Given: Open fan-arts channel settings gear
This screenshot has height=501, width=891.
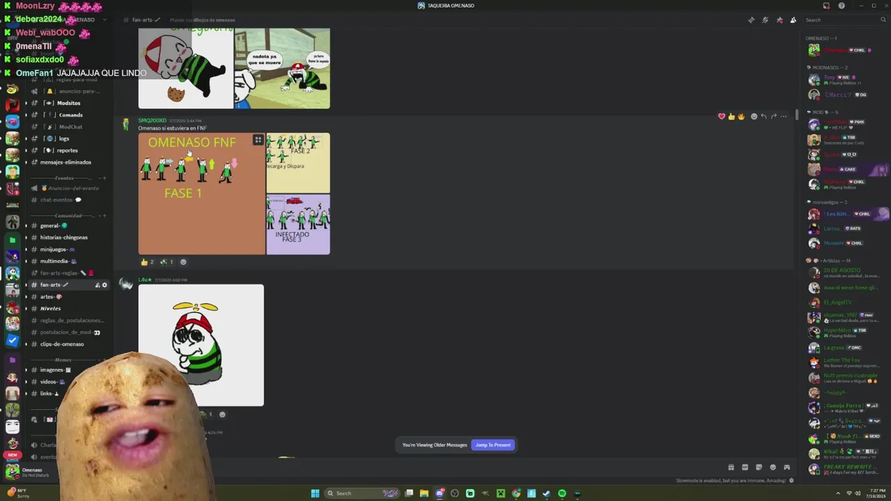Looking at the screenshot, I should [x=105, y=285].
